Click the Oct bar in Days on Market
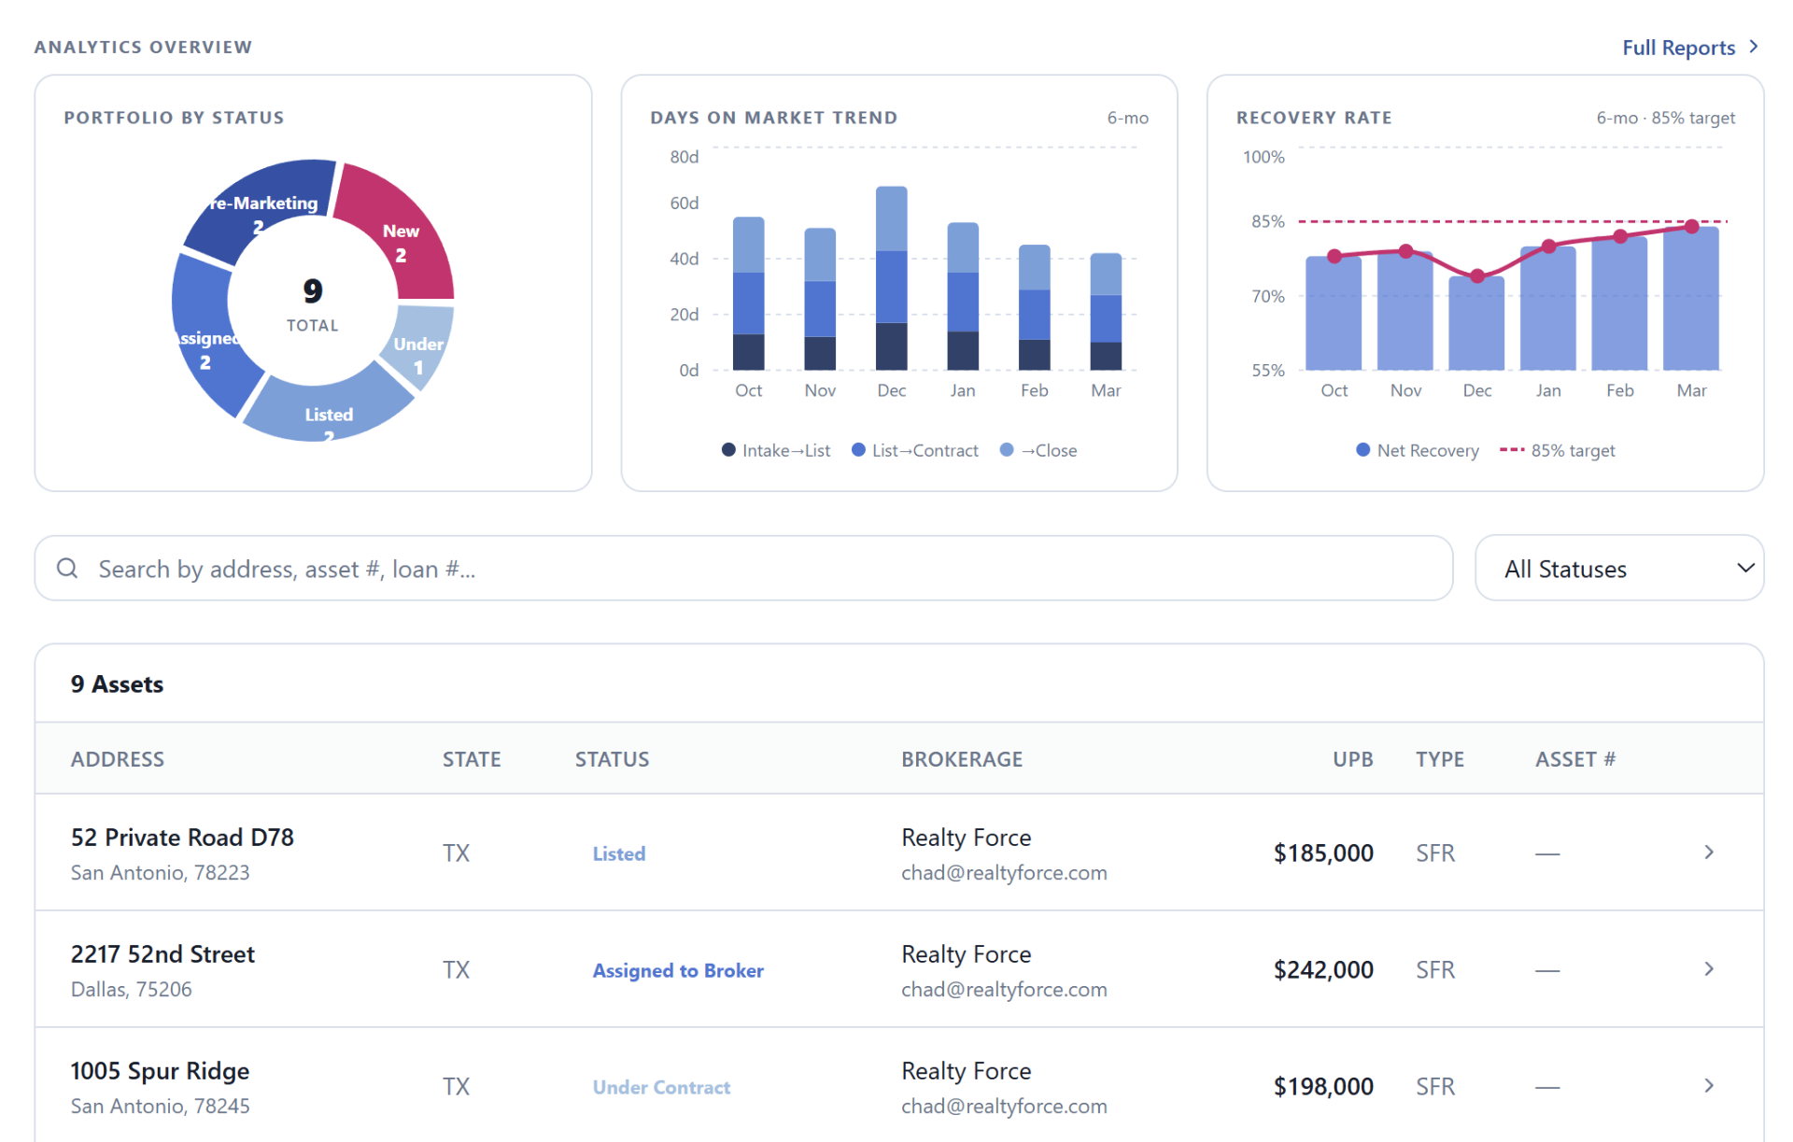This screenshot has width=1793, height=1142. [x=748, y=293]
